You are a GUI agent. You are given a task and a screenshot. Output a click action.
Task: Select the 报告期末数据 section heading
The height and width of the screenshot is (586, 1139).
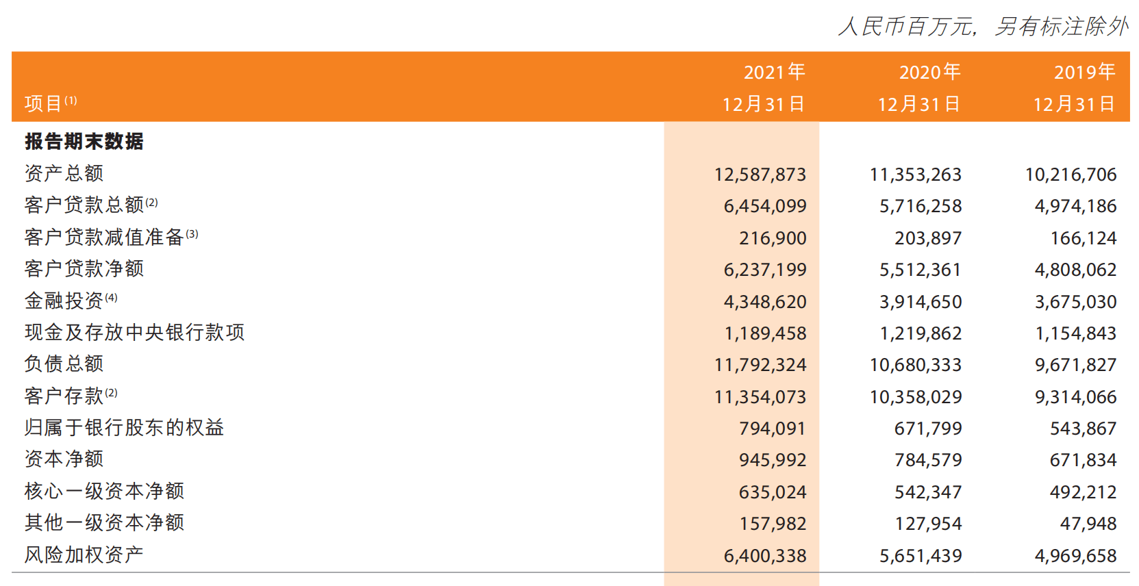coord(84,142)
